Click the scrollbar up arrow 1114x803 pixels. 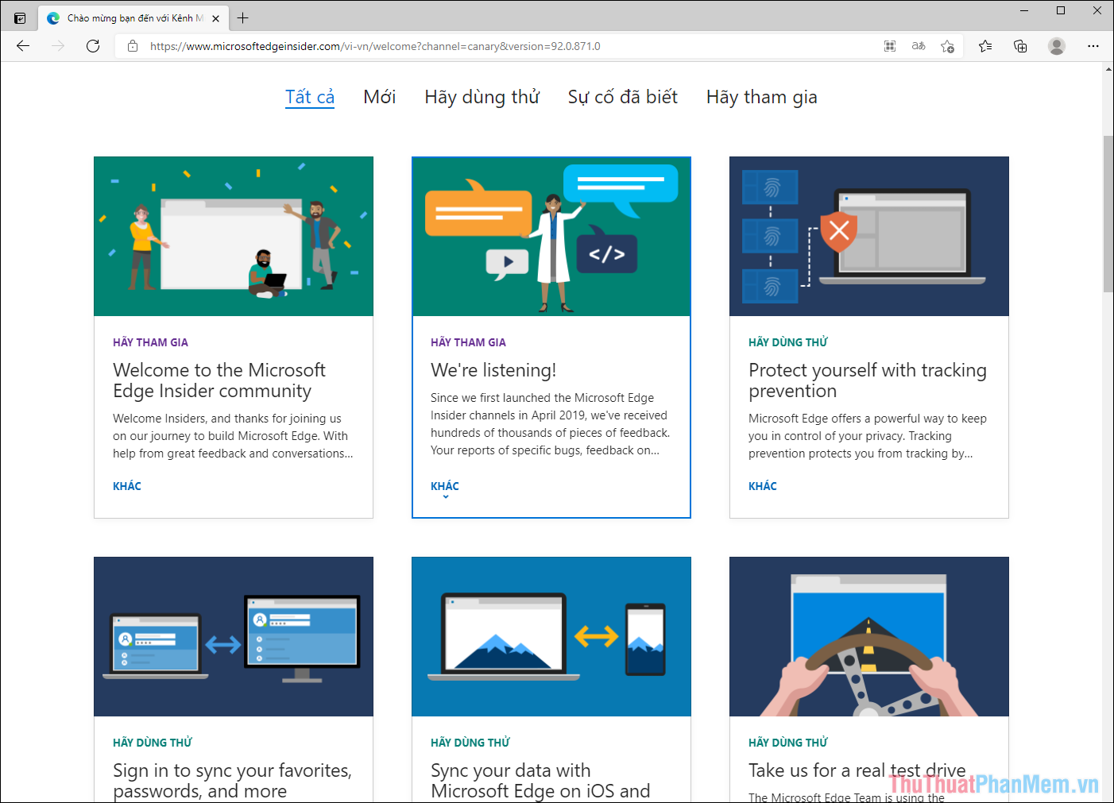point(1108,69)
